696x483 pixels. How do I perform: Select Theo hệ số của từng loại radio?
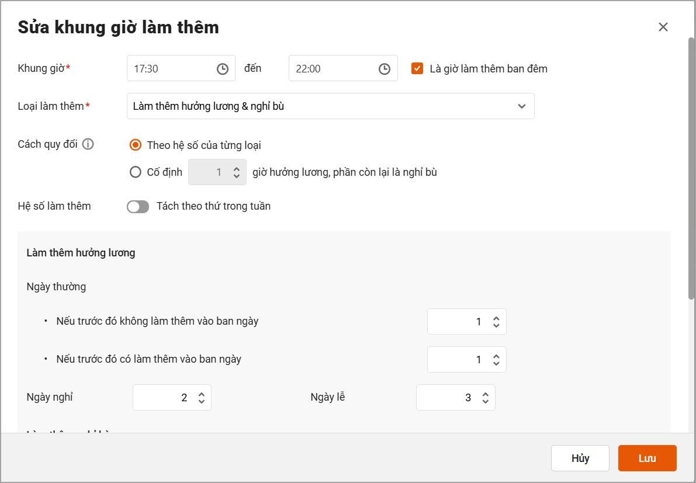point(136,145)
